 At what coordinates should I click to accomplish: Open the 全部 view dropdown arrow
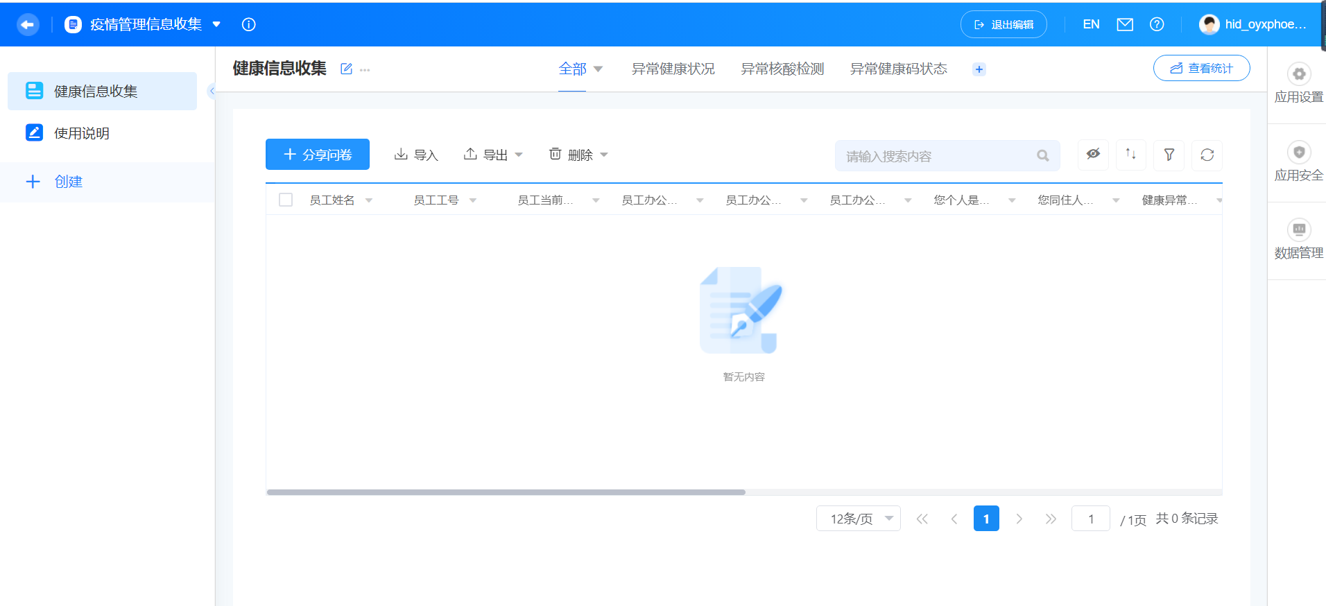[599, 69]
